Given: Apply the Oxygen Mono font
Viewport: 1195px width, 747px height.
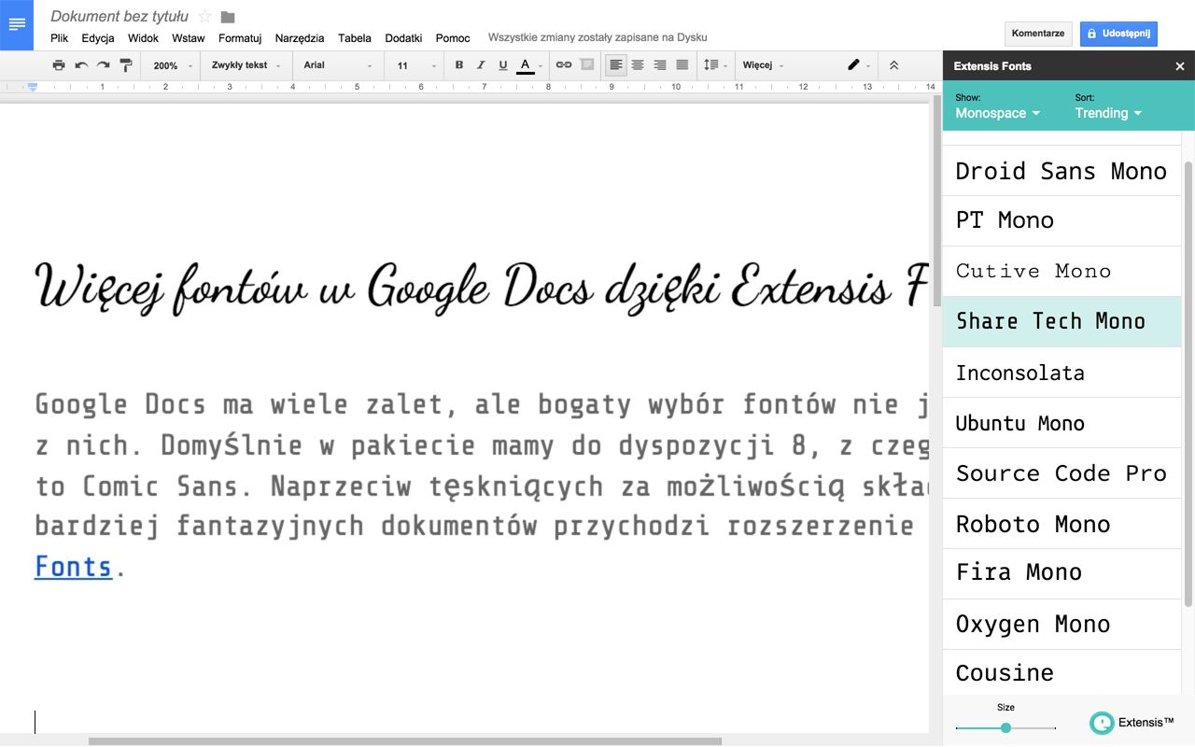Looking at the screenshot, I should click(1061, 625).
